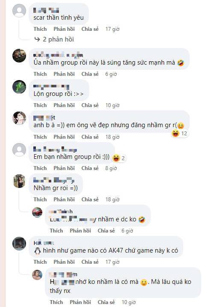Share the "Lộn group rồi" comment

point(90,105)
